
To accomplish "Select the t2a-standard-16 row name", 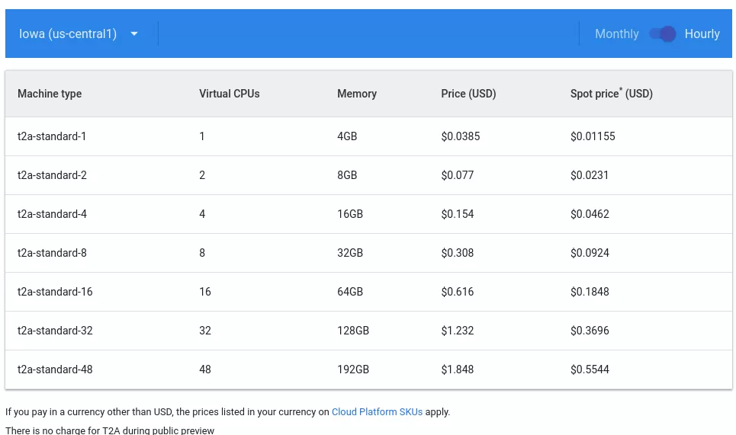I will pos(55,292).
